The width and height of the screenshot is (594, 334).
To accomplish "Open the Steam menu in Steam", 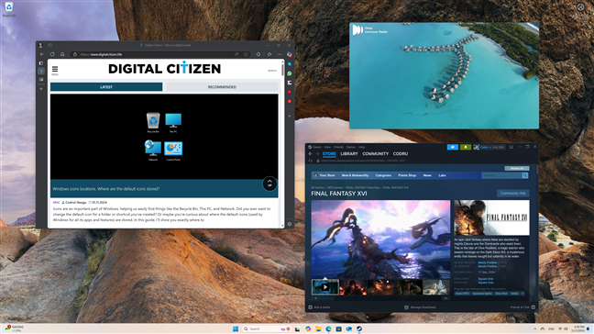I will pyautogui.click(x=316, y=147).
